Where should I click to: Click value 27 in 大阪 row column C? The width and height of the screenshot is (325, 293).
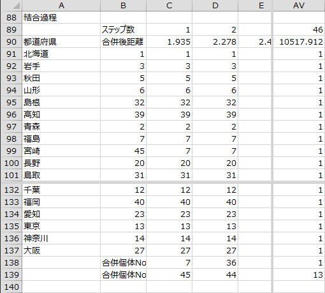coord(169,250)
